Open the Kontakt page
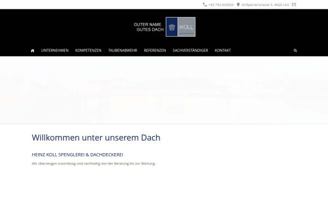Screen dimensions: 328x205 coord(222,50)
